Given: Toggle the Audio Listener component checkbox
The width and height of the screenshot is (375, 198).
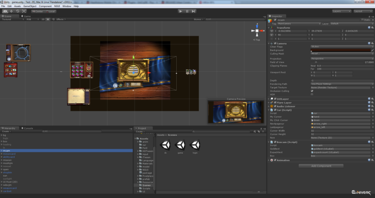Looking at the screenshot, I should [275, 106].
